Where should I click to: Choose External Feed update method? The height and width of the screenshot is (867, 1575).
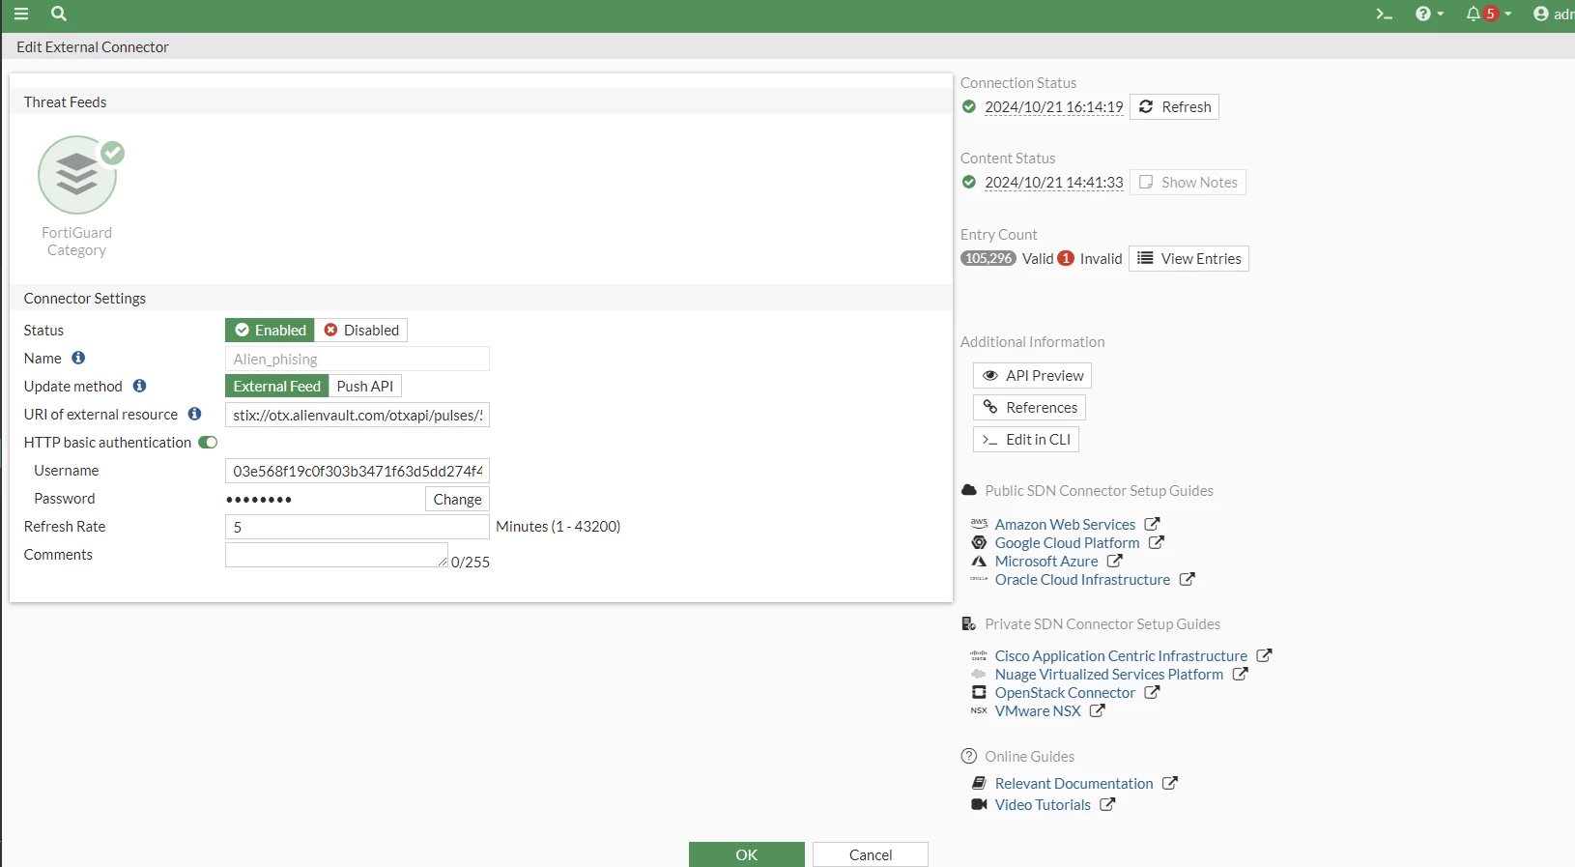point(277,387)
